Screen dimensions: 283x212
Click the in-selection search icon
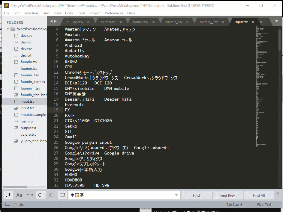click(x=52, y=195)
